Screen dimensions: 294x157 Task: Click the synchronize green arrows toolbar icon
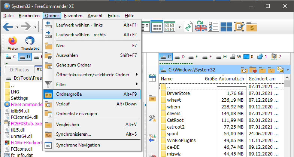point(189,27)
